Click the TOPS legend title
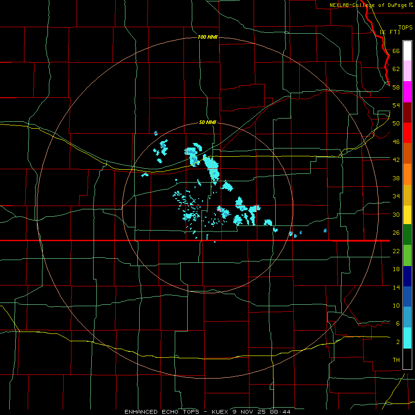415x415 pixels. (x=405, y=27)
